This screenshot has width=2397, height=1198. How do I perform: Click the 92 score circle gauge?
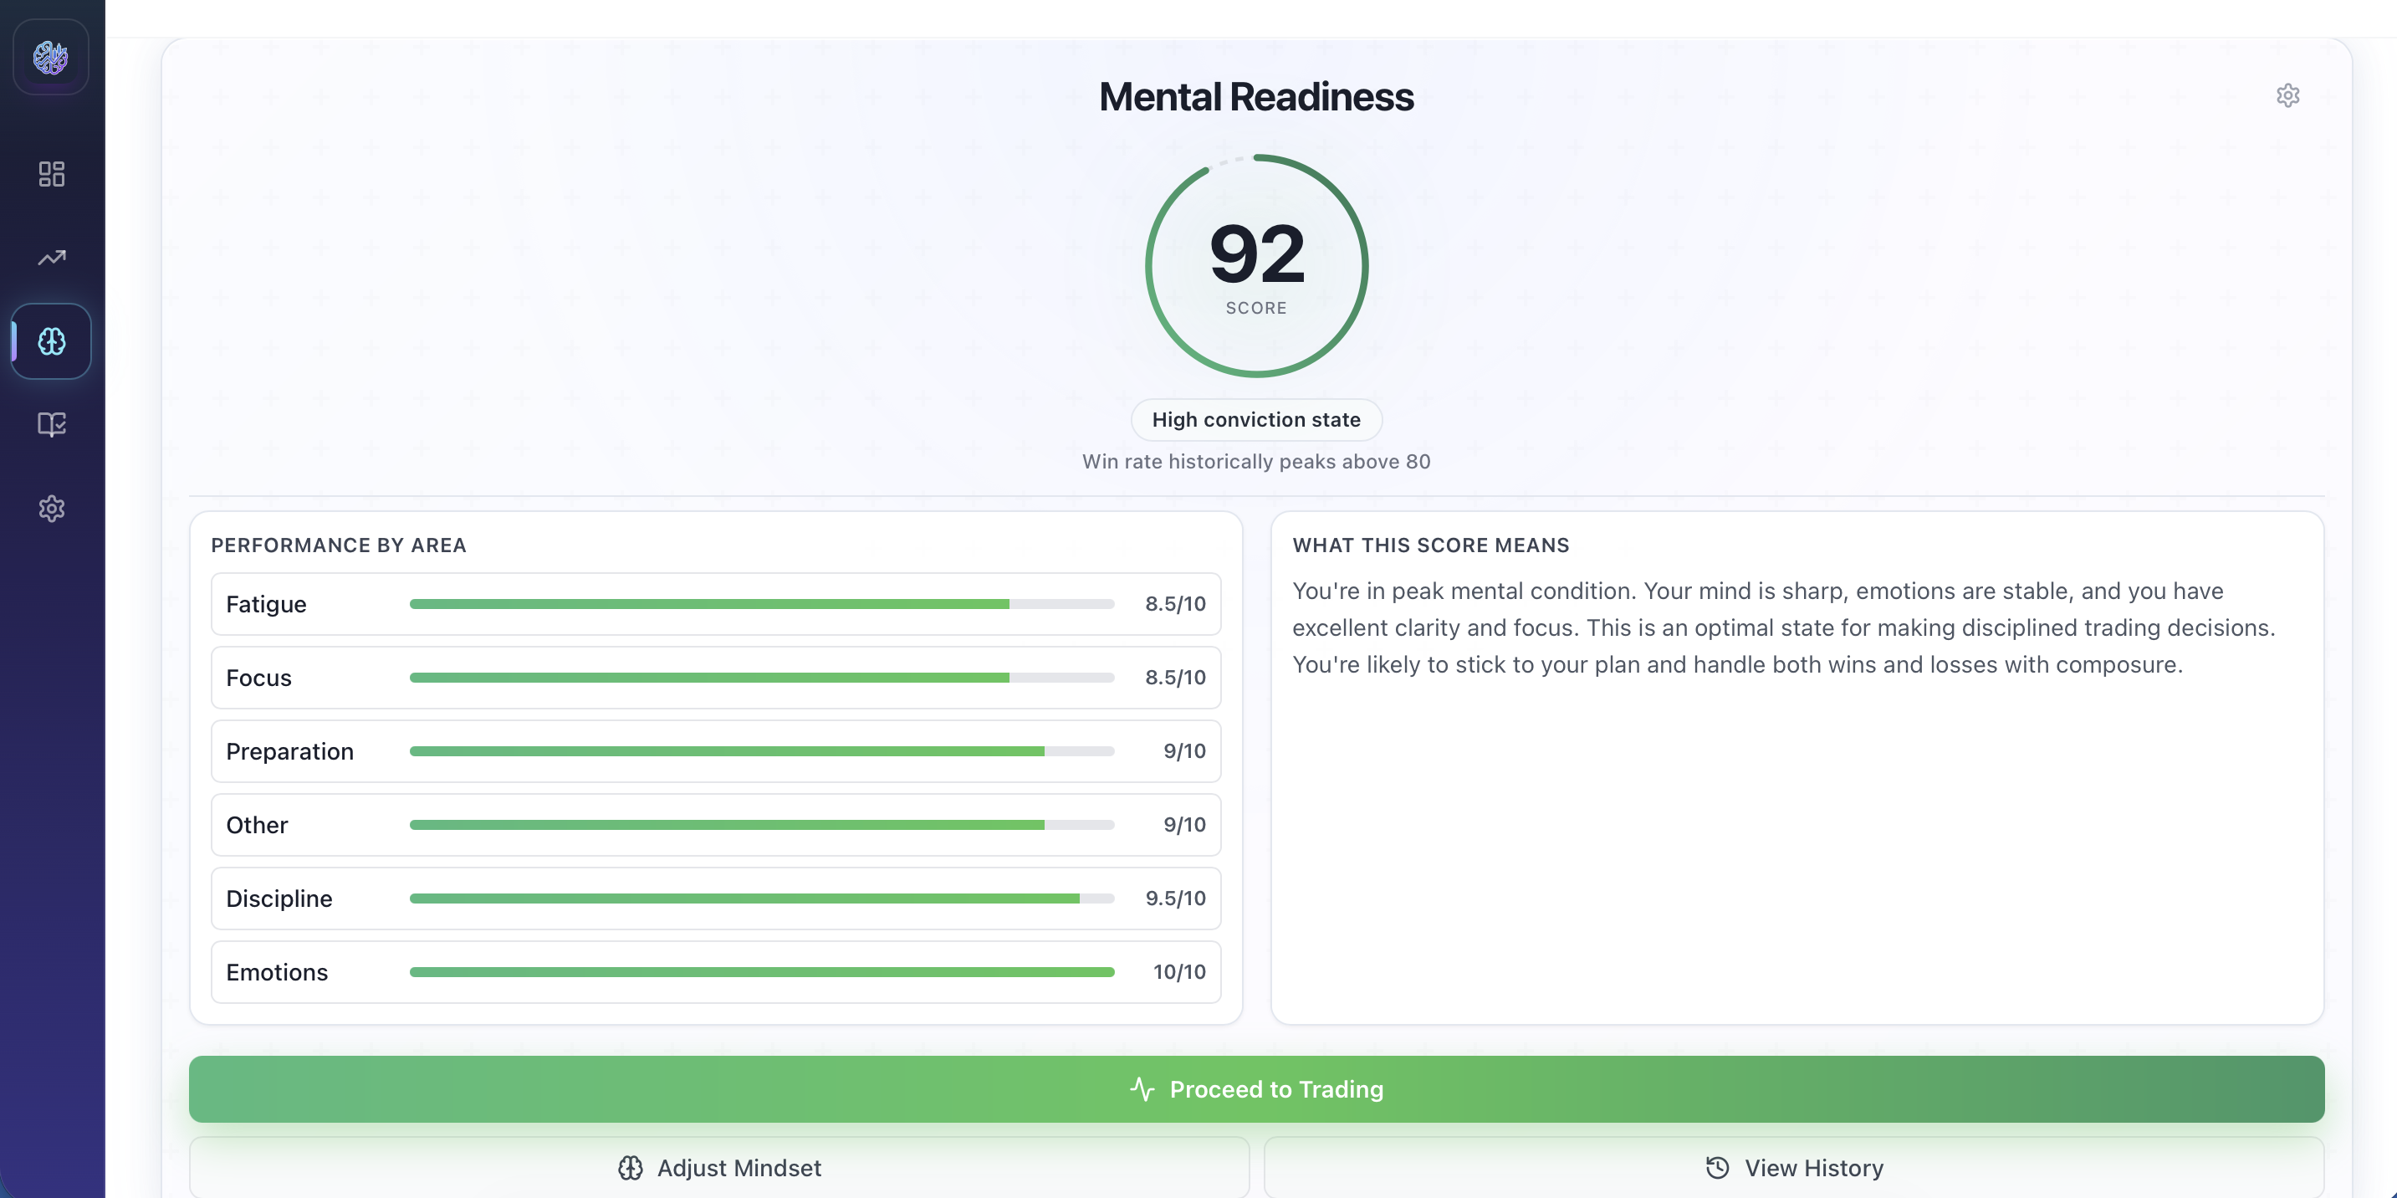[1256, 265]
